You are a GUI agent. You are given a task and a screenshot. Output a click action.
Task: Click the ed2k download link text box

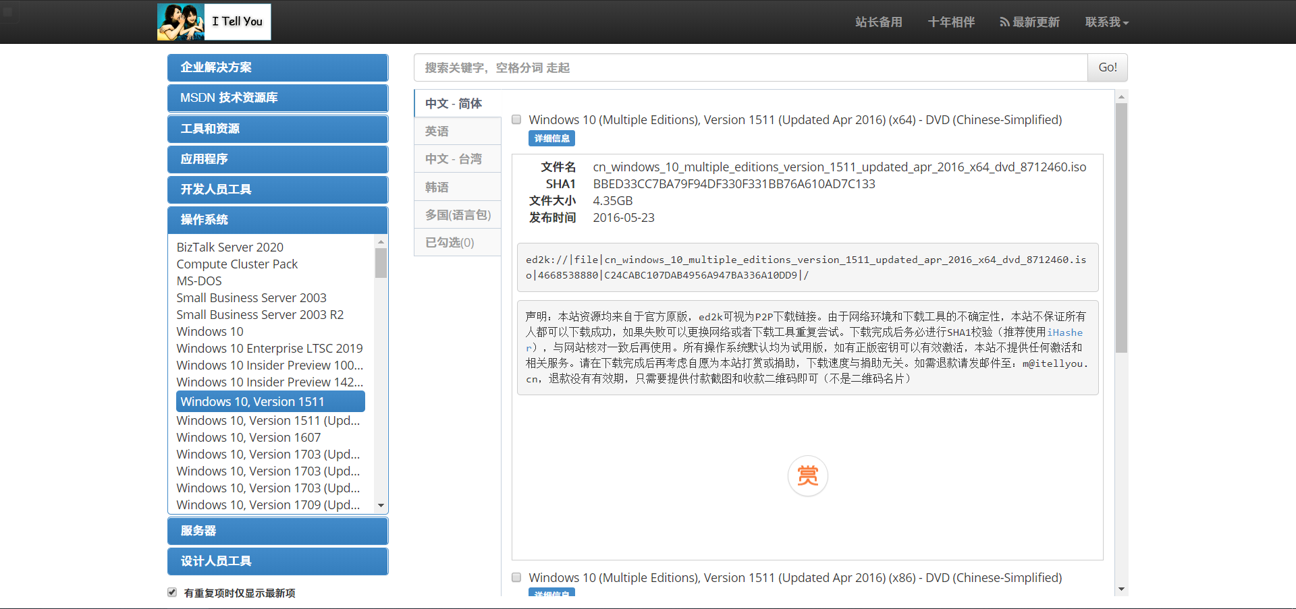(807, 267)
